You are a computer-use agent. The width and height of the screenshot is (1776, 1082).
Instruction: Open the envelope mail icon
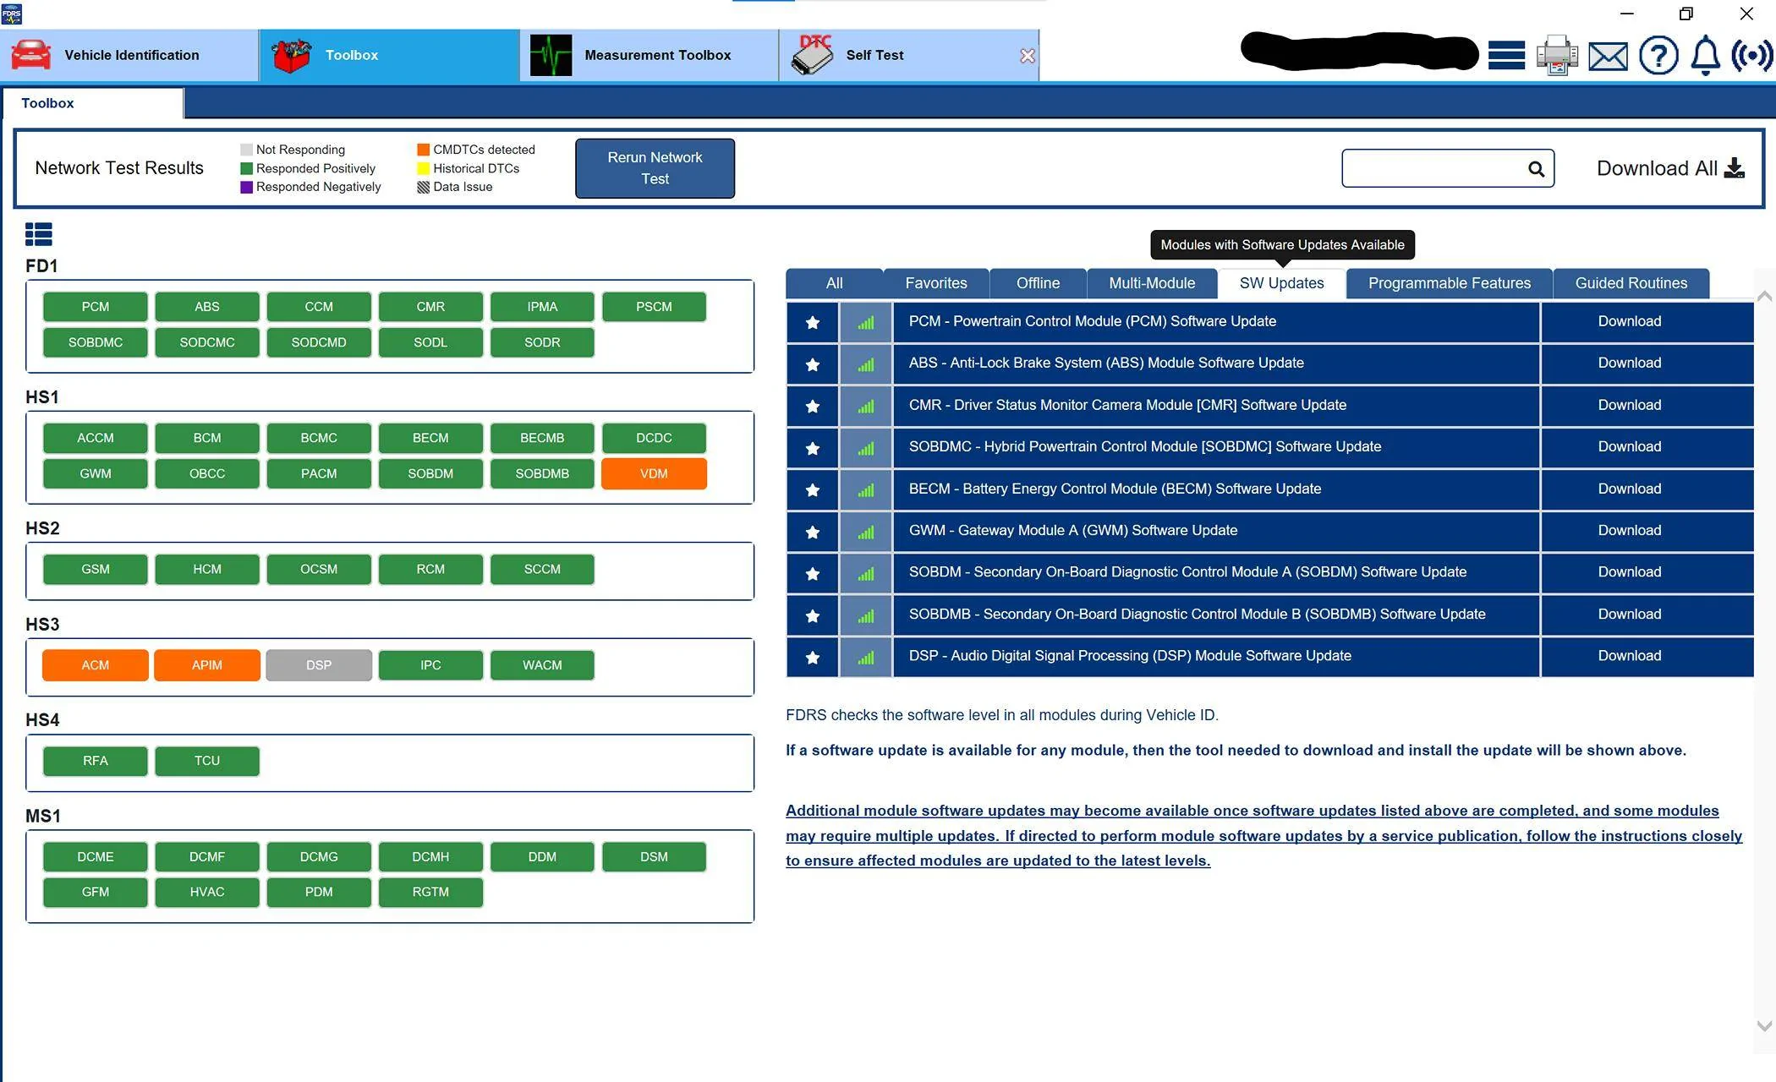[x=1608, y=57]
